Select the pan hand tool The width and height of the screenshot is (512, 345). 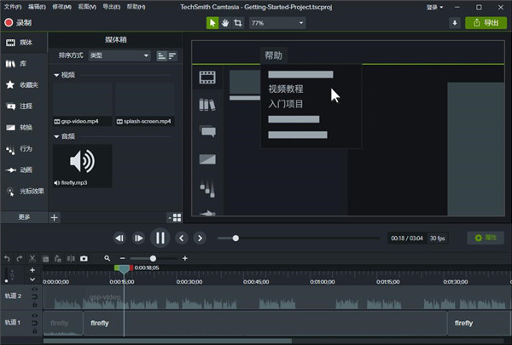click(224, 23)
